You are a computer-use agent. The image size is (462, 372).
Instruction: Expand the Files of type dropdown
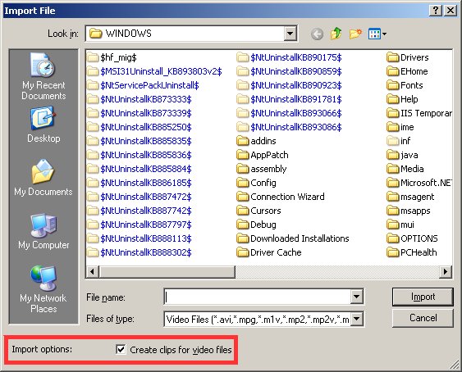tap(356, 319)
